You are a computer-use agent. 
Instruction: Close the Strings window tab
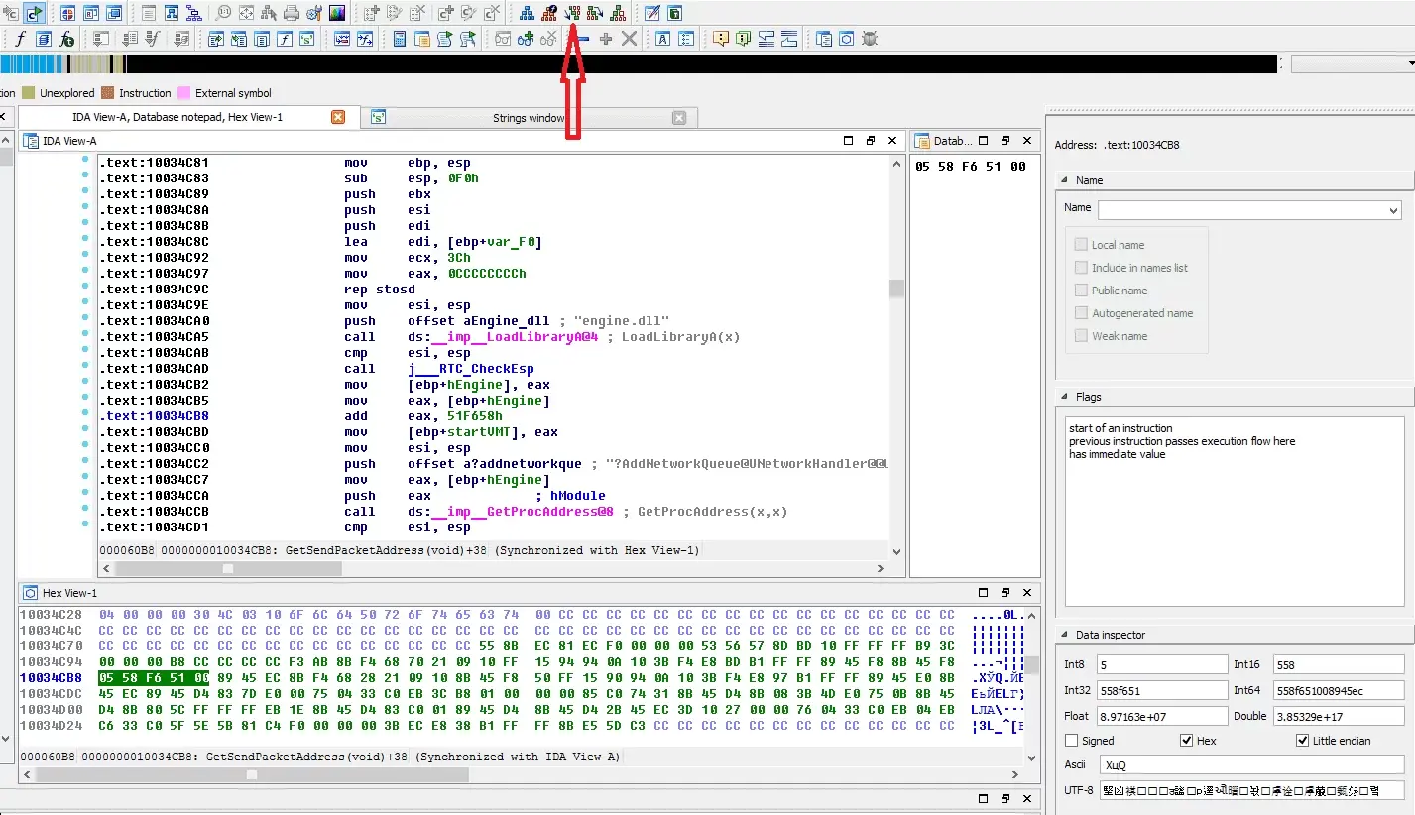679,118
